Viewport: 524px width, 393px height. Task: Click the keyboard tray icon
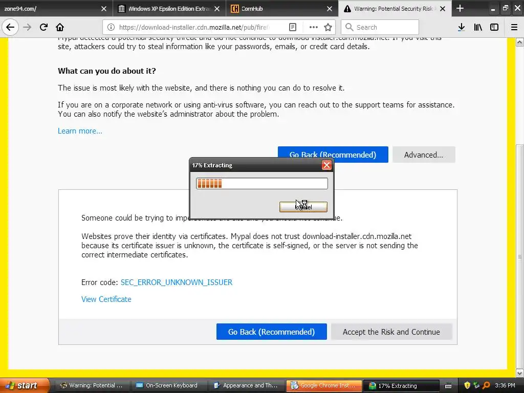click(x=448, y=386)
